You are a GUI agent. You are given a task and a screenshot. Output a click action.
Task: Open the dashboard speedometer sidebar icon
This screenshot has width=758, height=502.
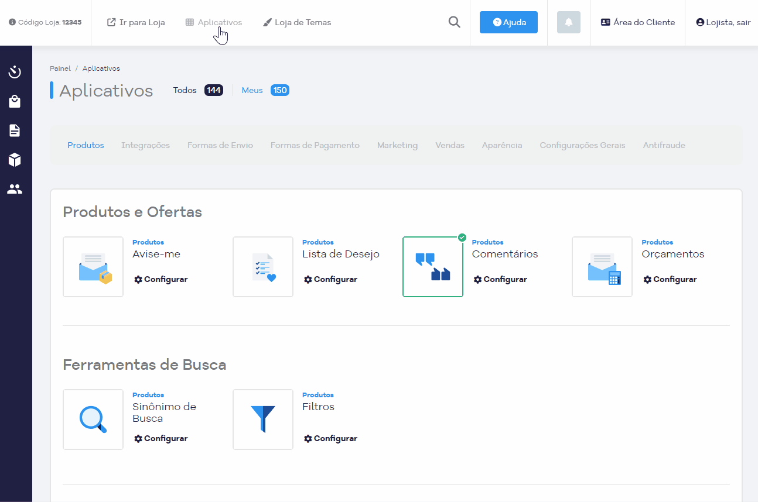(x=15, y=72)
